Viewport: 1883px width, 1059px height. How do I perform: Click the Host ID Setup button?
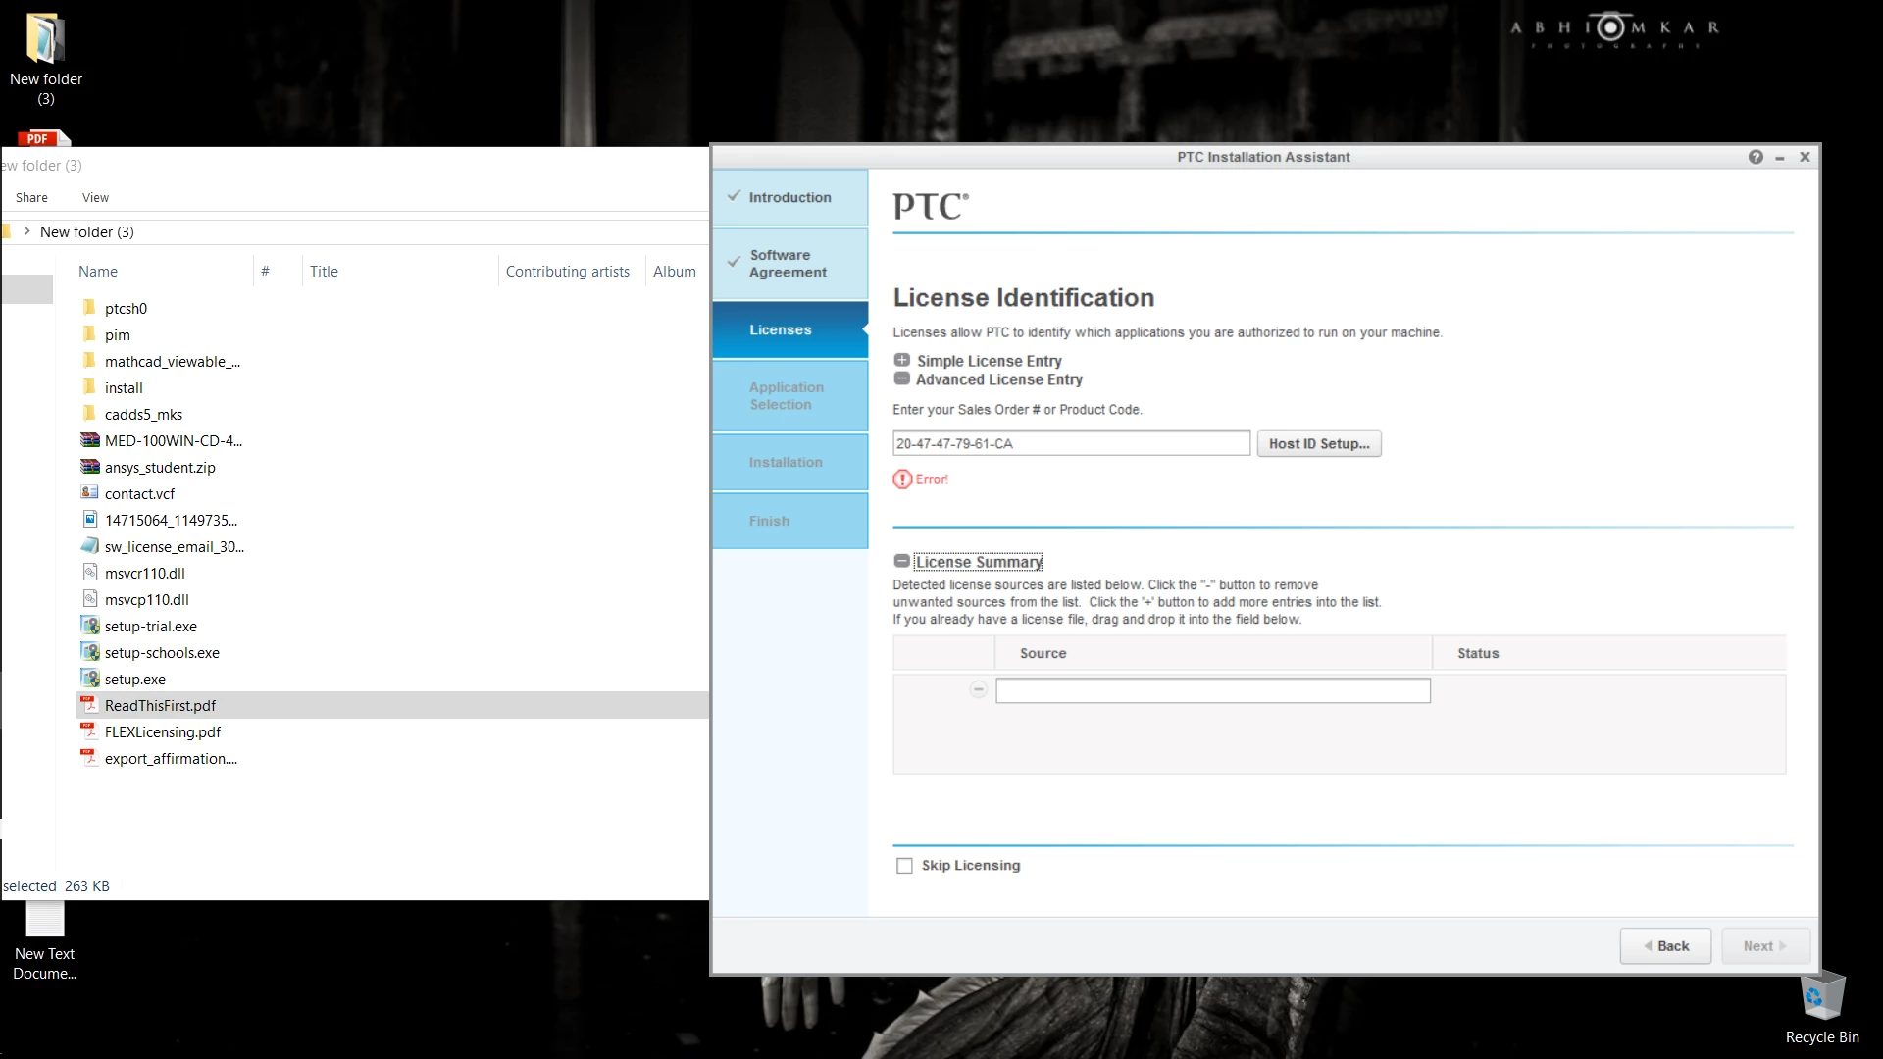click(1319, 444)
